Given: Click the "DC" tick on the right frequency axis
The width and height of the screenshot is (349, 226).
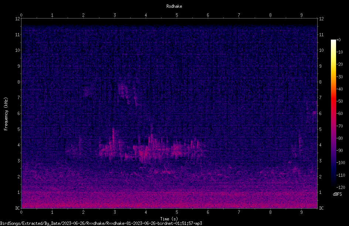Looking at the screenshot, I should (321, 208).
